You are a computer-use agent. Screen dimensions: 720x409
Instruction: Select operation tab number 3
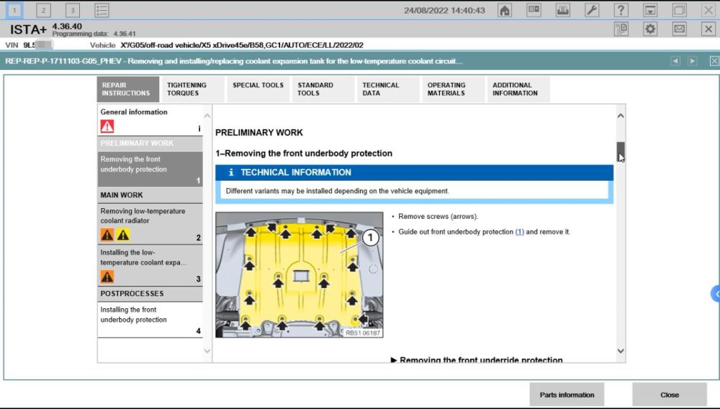pos(73,10)
